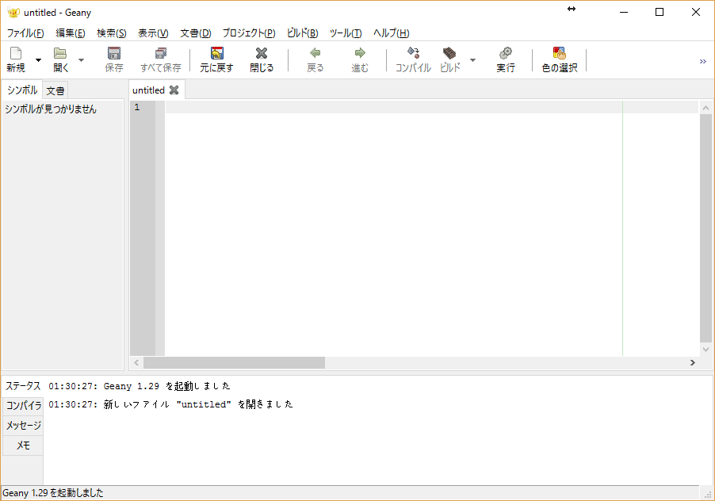This screenshot has height=501, width=715.
Task: Undo with the 元に戻す icon
Action: (x=216, y=59)
